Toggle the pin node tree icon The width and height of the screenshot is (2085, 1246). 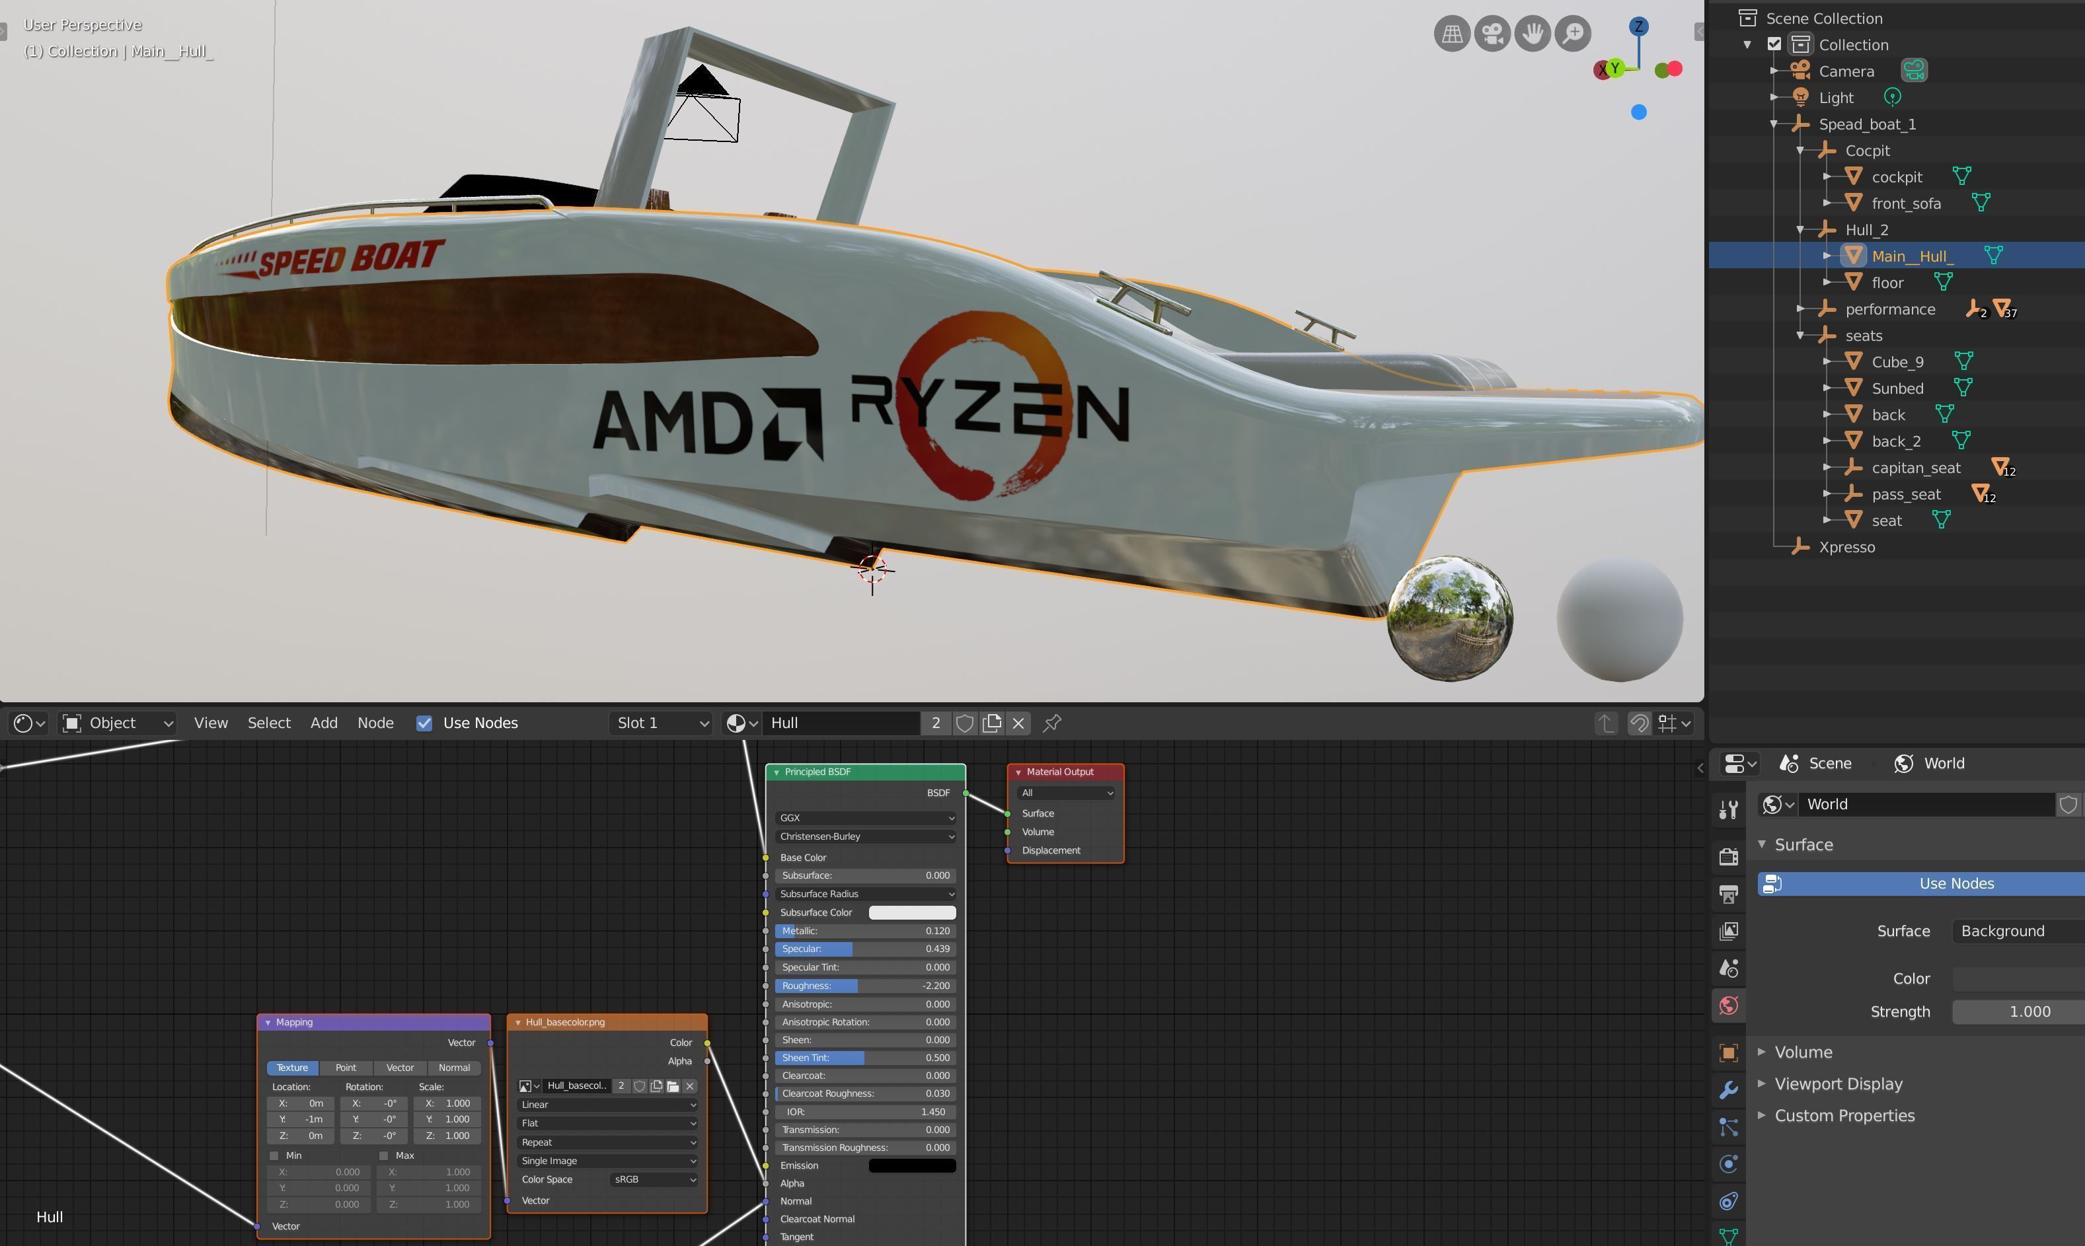click(x=1052, y=723)
